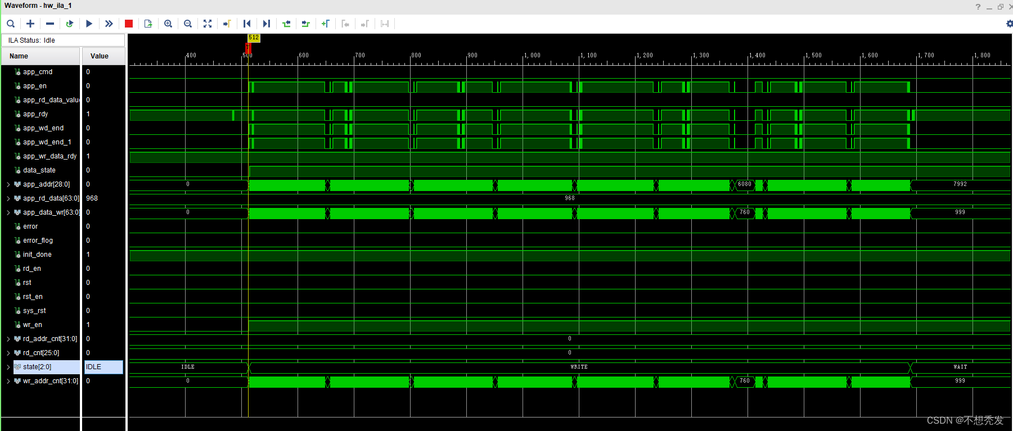Click the ILA Status Idle label
Screen dimensions: 1013x431
31,40
